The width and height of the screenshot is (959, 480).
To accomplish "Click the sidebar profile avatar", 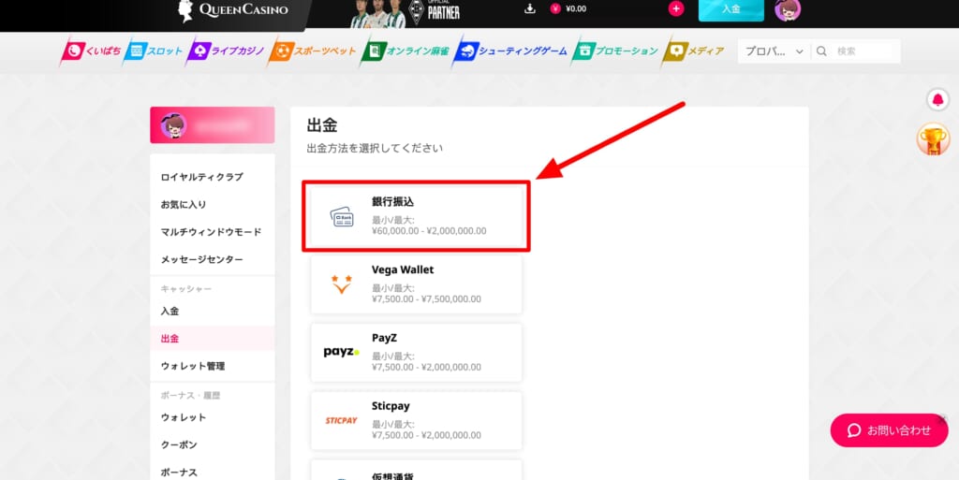I will (x=172, y=124).
